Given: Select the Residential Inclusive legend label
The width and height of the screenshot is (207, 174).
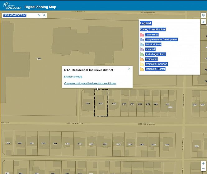Looking at the screenshot, I should pyautogui.click(x=156, y=64).
